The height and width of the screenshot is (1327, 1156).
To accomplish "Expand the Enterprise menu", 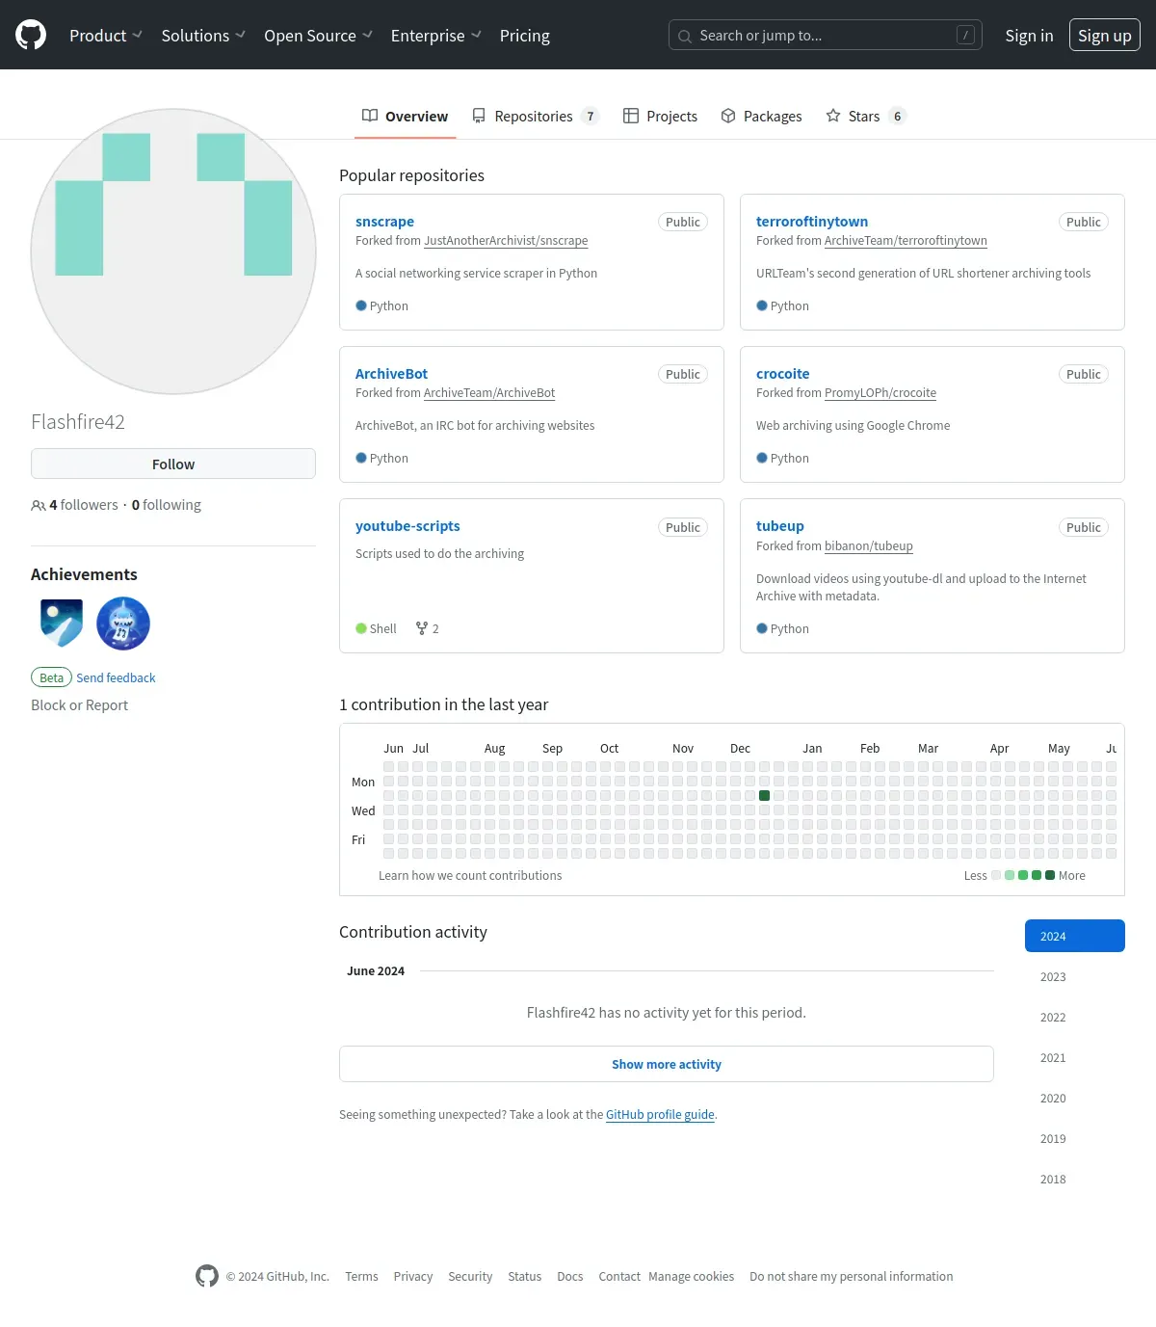I will coord(435,36).
